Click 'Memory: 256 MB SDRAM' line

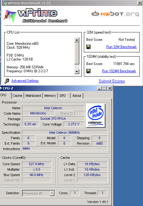(x=25, y=67)
